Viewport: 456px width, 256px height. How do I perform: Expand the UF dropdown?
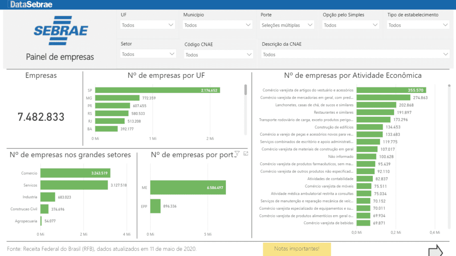pos(148,25)
